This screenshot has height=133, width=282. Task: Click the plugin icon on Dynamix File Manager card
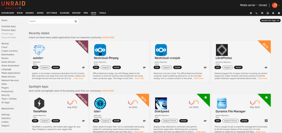266,121
